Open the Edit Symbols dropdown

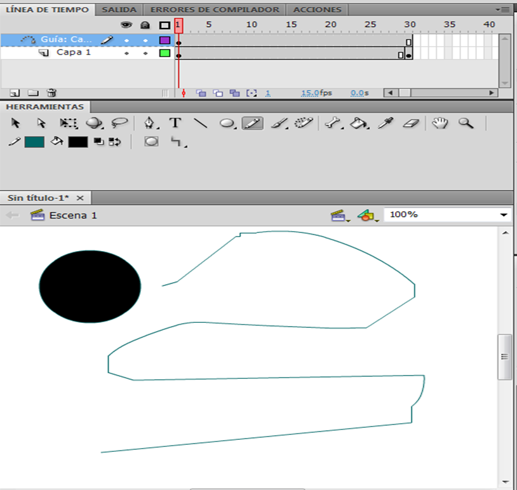365,216
